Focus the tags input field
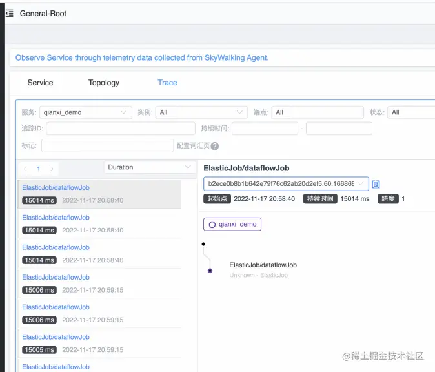The image size is (435, 372). tap(107, 146)
